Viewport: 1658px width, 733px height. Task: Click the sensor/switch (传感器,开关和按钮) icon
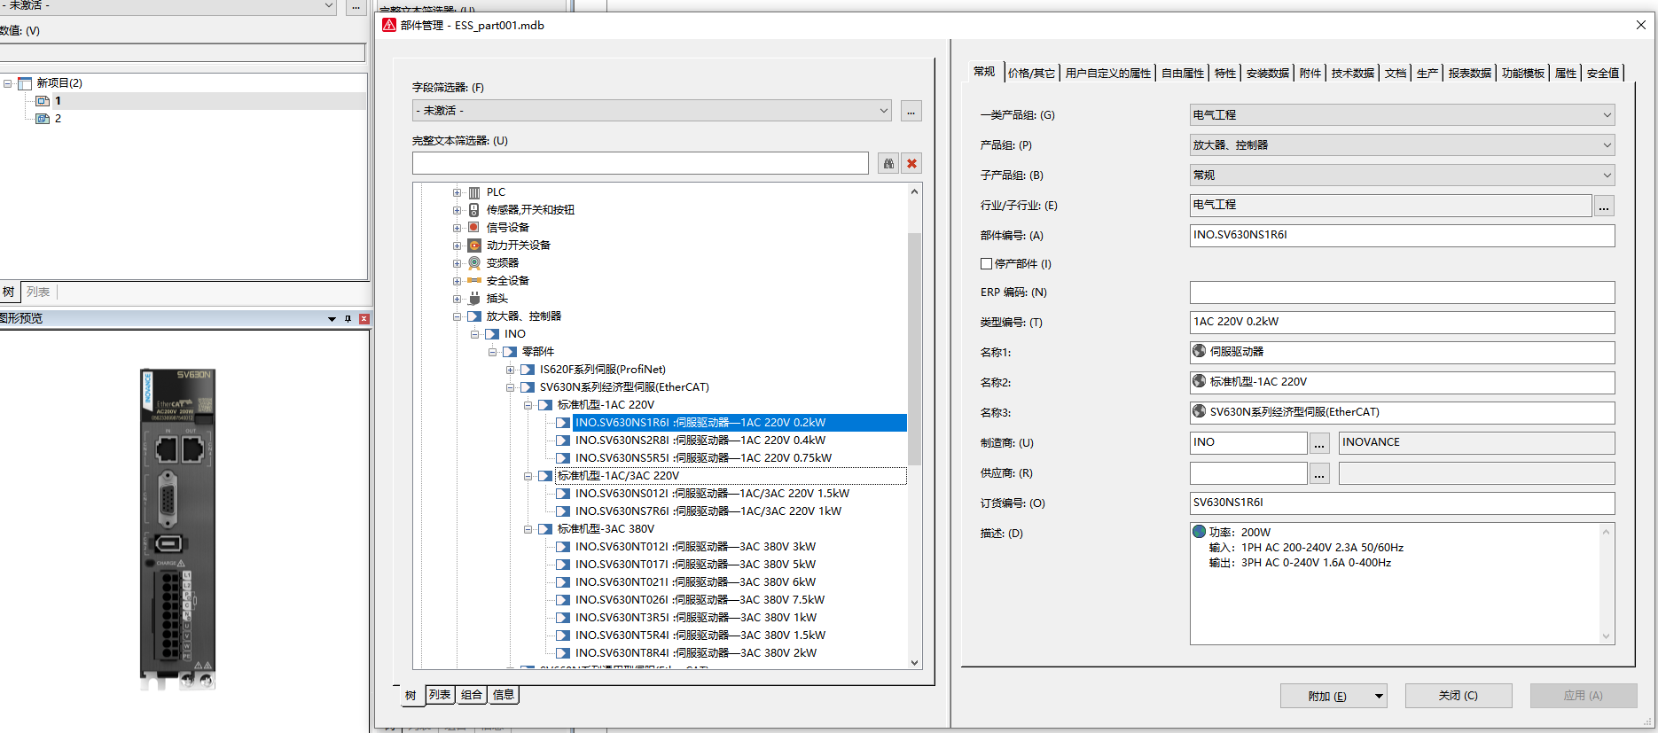[474, 210]
